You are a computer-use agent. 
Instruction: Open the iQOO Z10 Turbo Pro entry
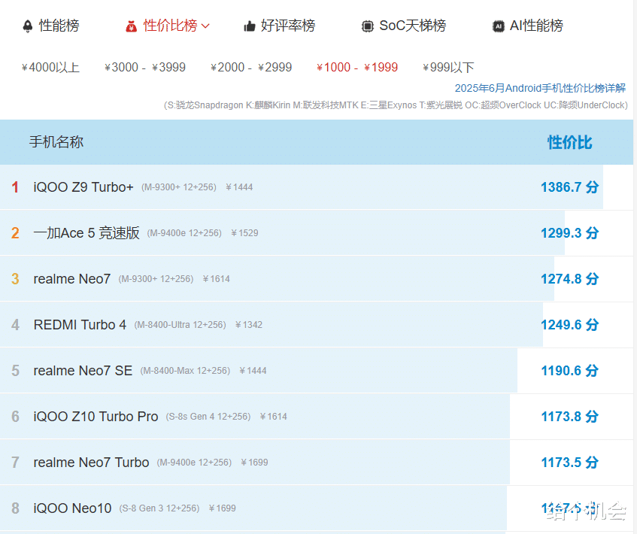coord(96,417)
